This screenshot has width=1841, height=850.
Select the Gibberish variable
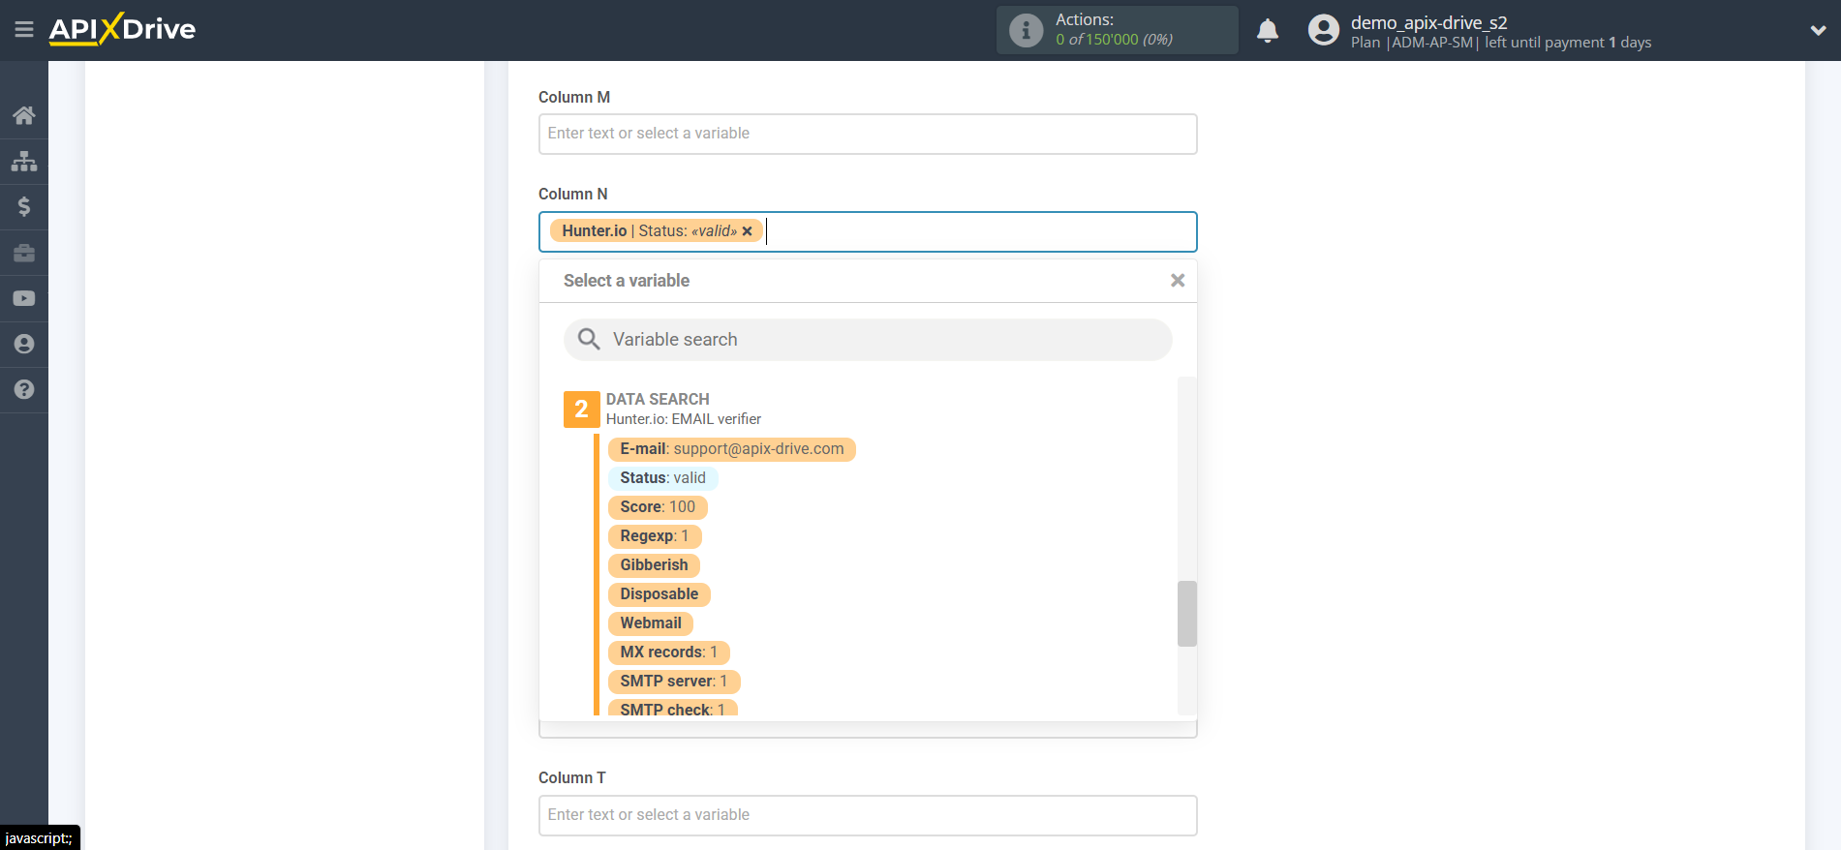tap(654, 565)
